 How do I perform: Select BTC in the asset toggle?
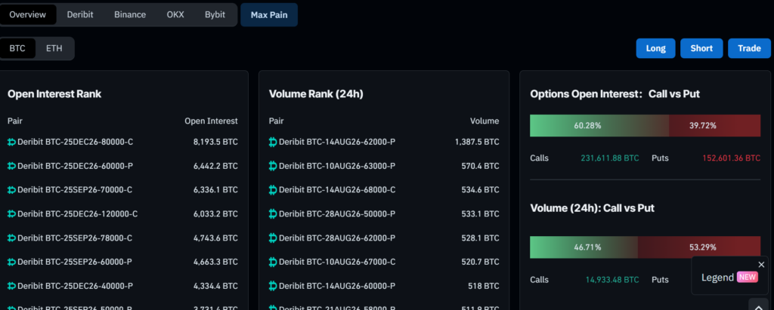pos(17,48)
